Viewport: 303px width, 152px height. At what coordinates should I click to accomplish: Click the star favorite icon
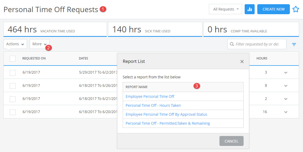click(x=296, y=9)
